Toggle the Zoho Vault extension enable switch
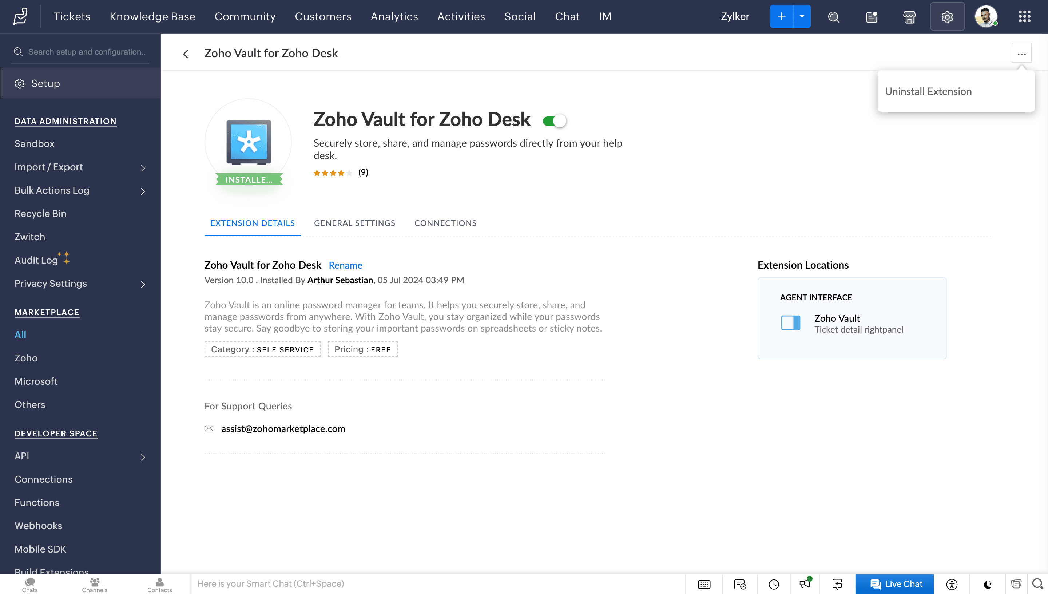 (x=555, y=121)
